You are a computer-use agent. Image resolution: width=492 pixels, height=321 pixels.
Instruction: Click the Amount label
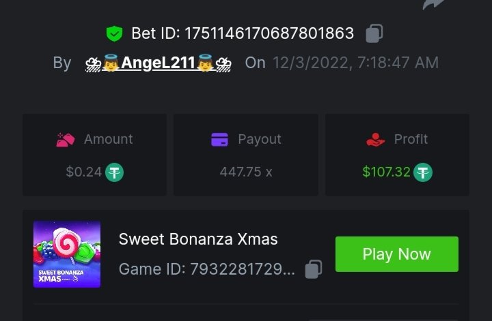tap(108, 139)
